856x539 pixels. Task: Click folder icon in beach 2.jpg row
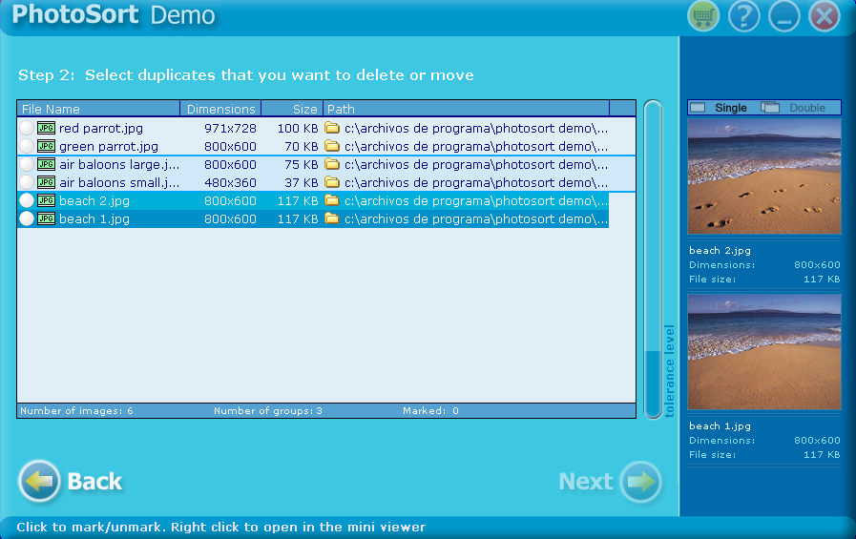tap(332, 200)
